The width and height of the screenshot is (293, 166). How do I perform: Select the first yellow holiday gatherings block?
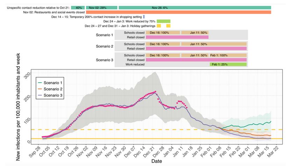tap(159, 26)
